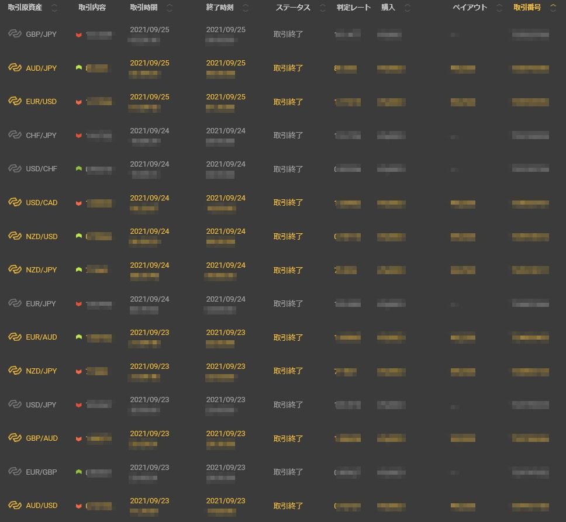Toggle sort arrows next to 取引時間 header
566x522 pixels.
pos(170,8)
